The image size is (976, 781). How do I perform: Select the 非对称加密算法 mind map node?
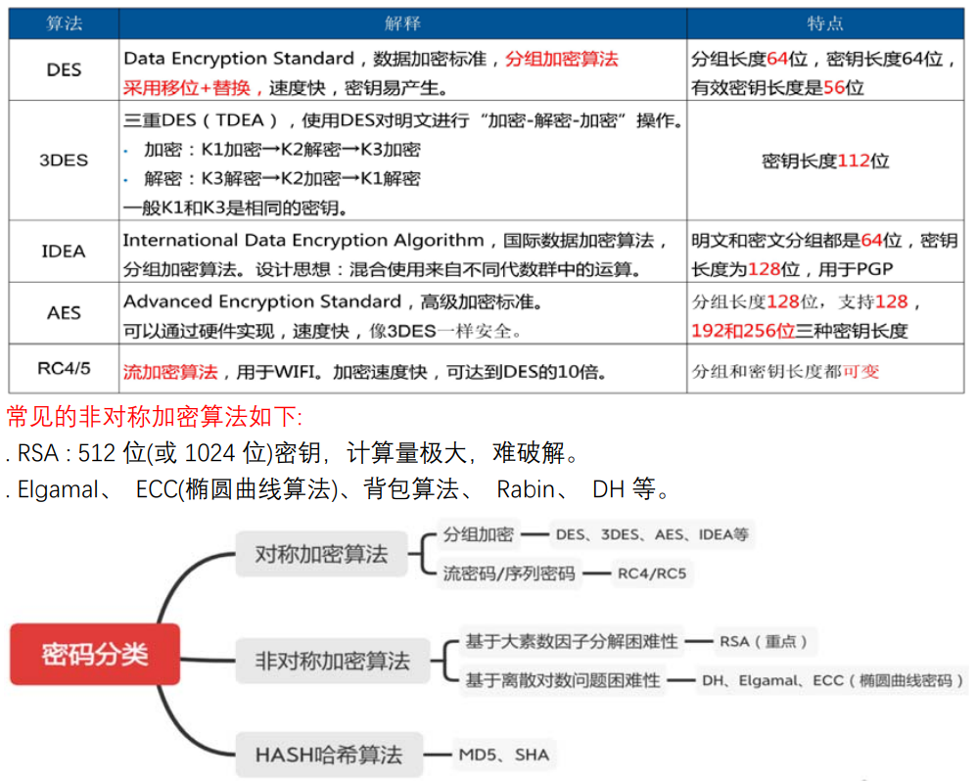pyautogui.click(x=333, y=661)
